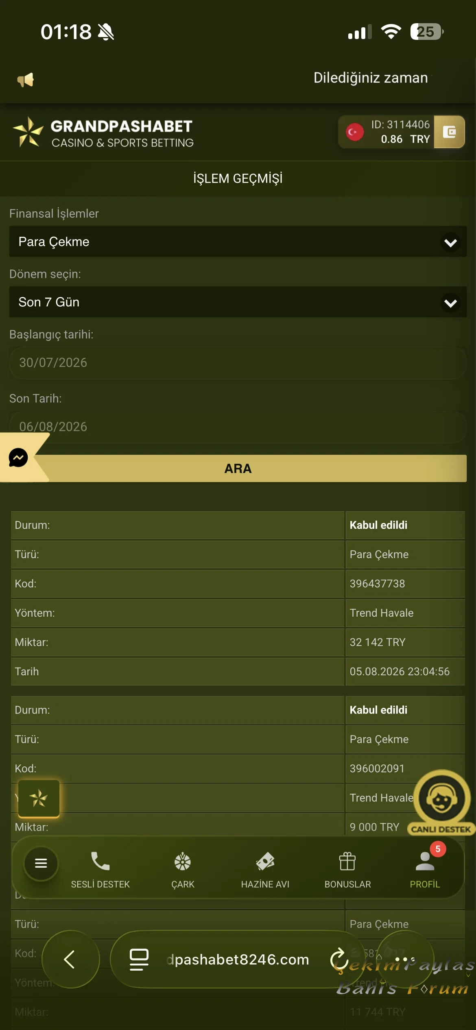
Task: Click the Son Tarih date field
Action: pyautogui.click(x=238, y=427)
